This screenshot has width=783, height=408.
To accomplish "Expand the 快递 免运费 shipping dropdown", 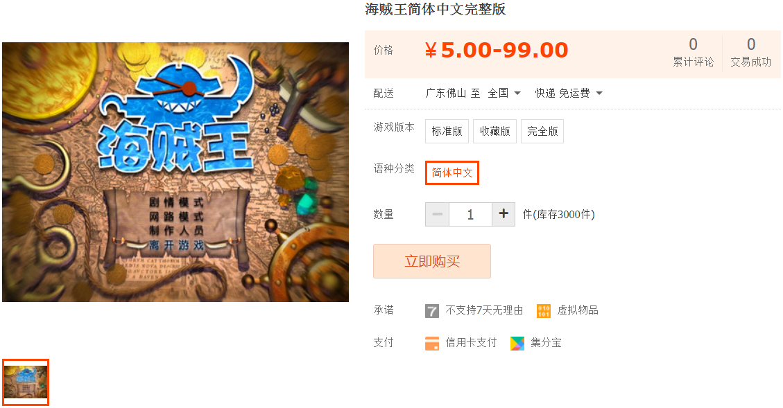I will (x=569, y=94).
